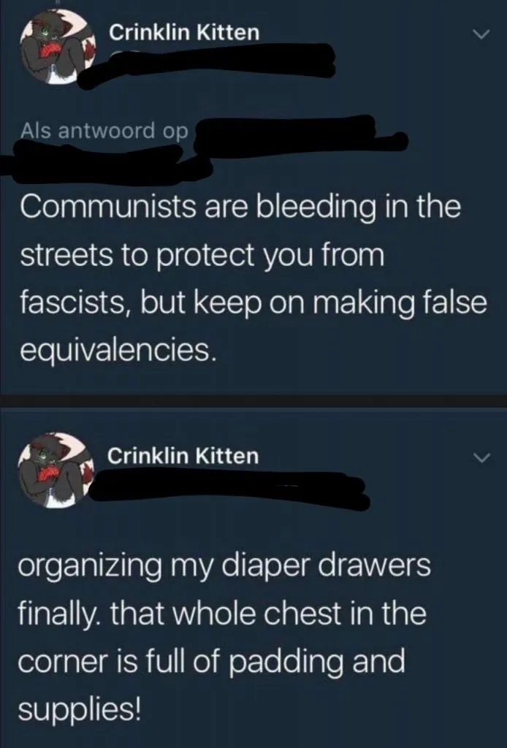Click the line 'finally. that whole chest in the'

click(222, 614)
